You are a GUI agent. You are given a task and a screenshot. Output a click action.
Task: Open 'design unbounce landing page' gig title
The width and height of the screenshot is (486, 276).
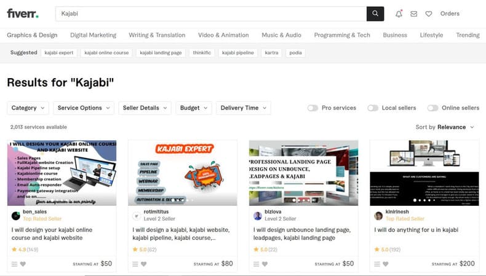coord(302,234)
